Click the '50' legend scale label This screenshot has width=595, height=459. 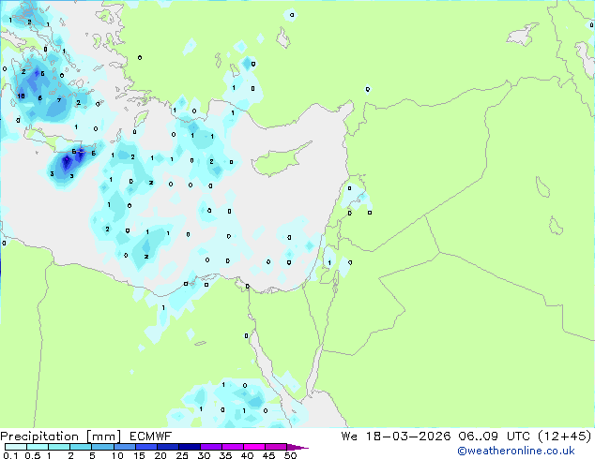coord(290,455)
